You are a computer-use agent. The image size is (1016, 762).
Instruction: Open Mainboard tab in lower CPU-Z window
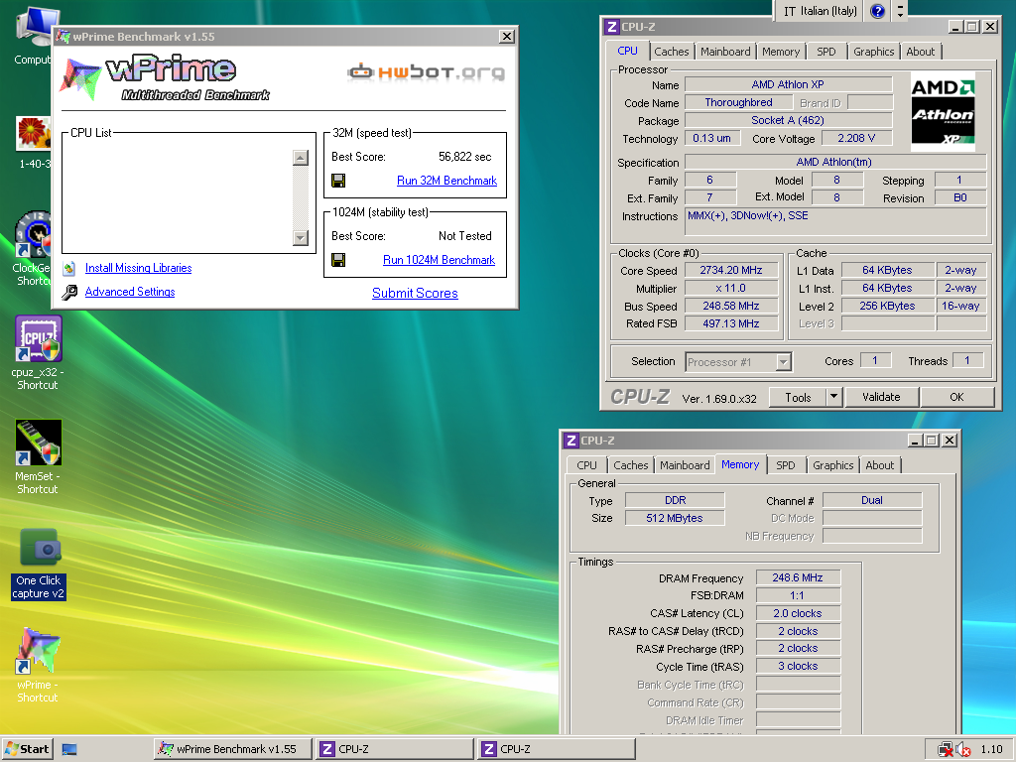685,465
